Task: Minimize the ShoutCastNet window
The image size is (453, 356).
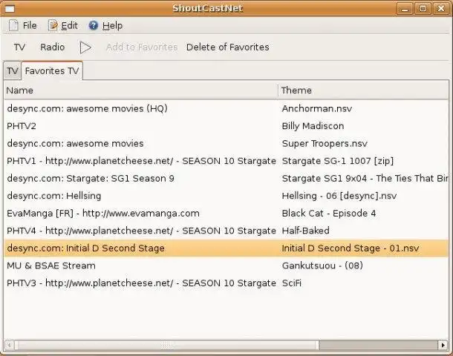Action: (x=405, y=8)
